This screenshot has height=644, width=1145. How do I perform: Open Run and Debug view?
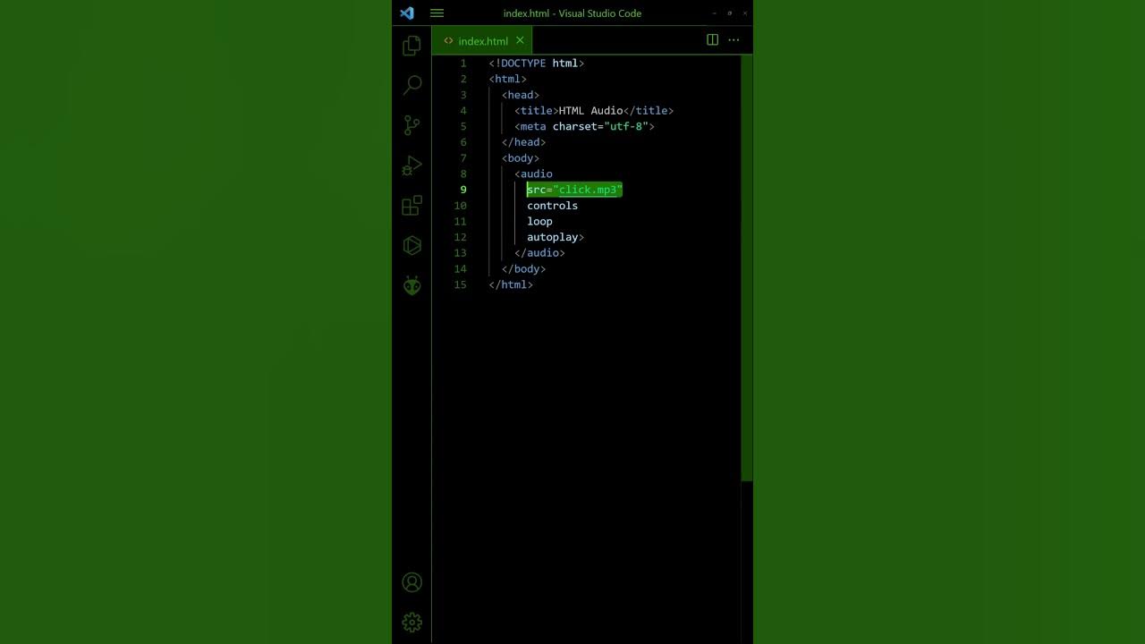pyautogui.click(x=411, y=165)
